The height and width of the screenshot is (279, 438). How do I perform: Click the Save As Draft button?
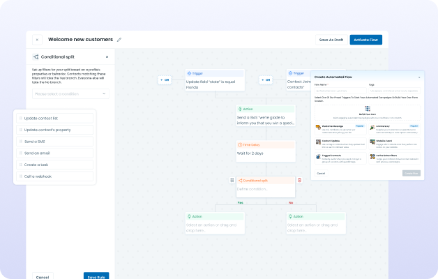click(331, 40)
